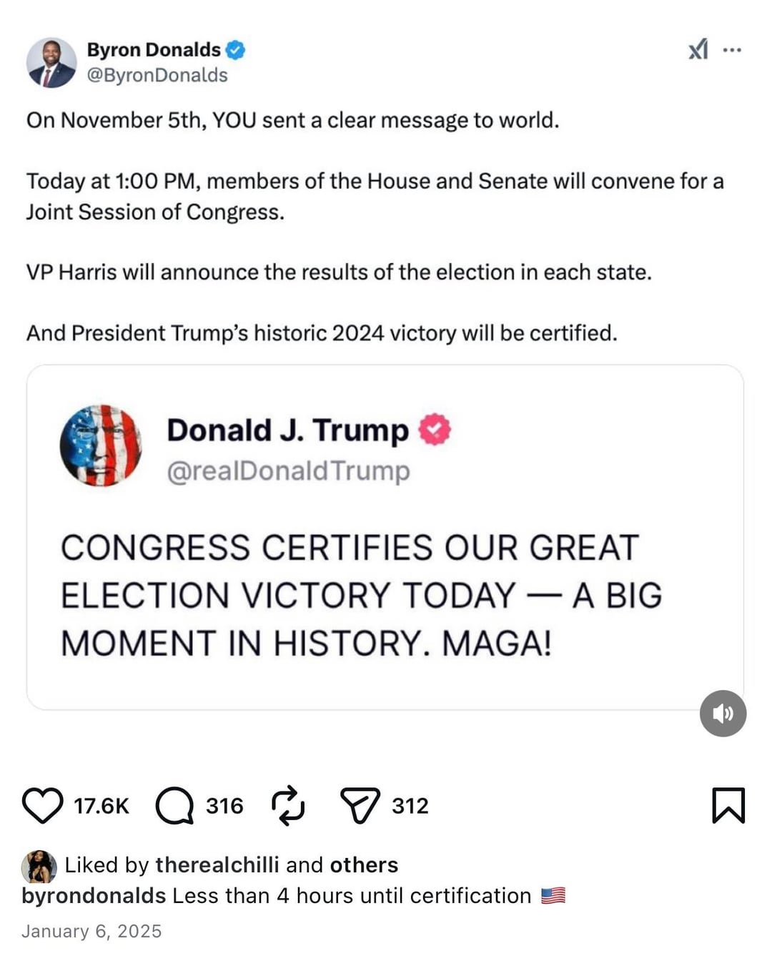Viewport: 772px width, 956px height.
Task: Click the byrondonalds caption username
Action: pos(94,896)
